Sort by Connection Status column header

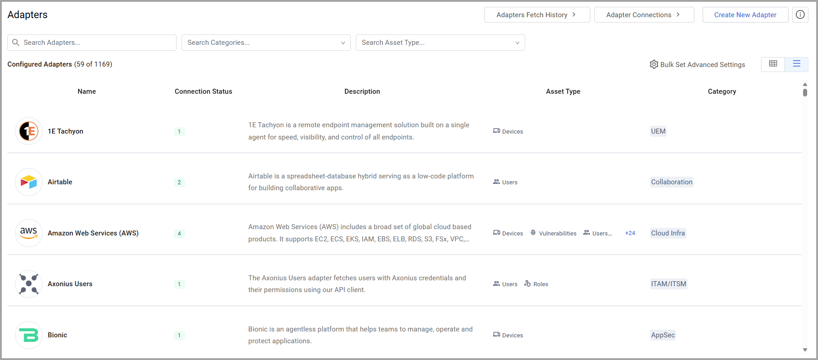point(203,91)
